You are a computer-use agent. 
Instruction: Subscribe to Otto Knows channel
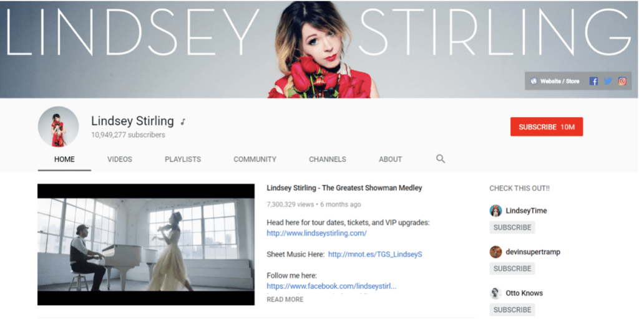click(512, 310)
